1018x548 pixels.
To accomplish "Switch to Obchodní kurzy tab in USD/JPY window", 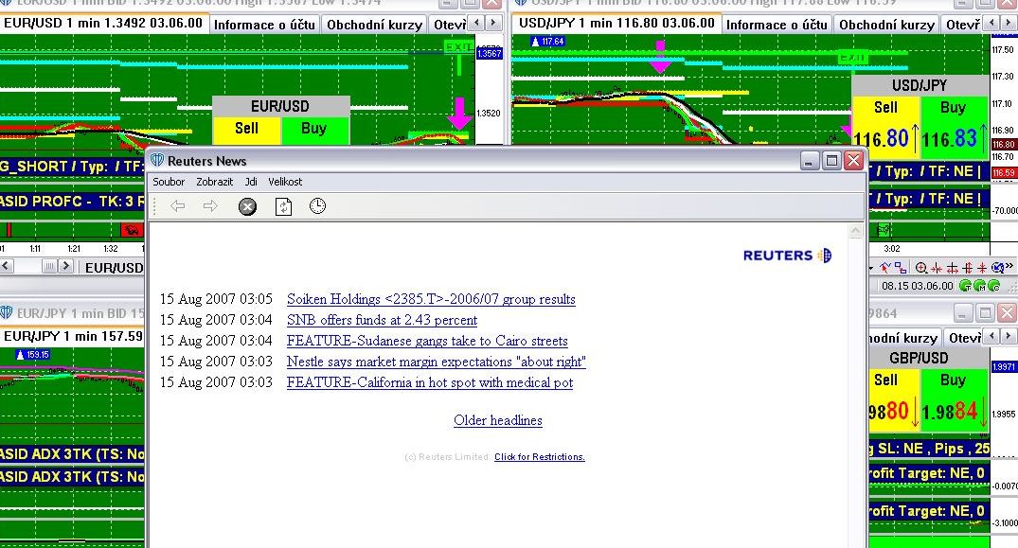I will click(x=886, y=25).
